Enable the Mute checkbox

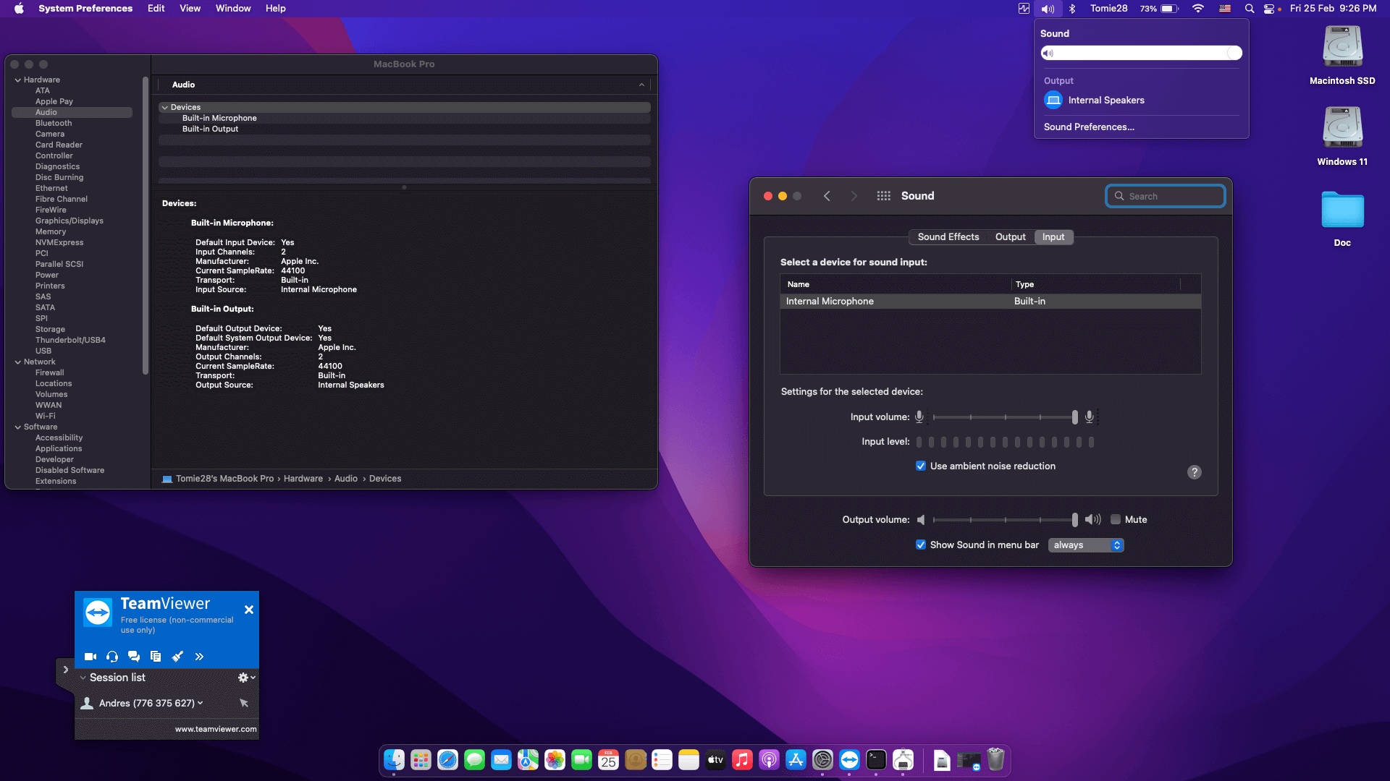tap(1116, 520)
